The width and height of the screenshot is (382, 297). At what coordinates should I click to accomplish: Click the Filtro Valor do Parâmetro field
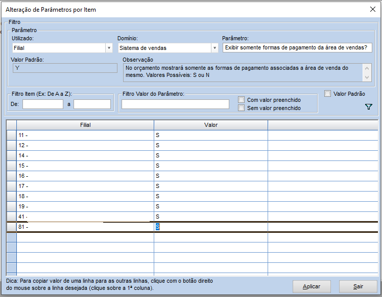tap(175, 104)
